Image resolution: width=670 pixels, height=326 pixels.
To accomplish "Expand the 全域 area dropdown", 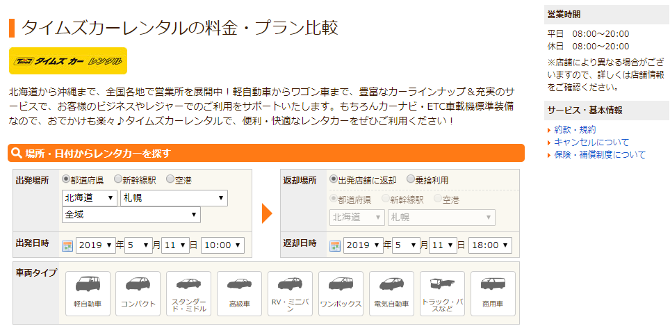I will click(131, 215).
